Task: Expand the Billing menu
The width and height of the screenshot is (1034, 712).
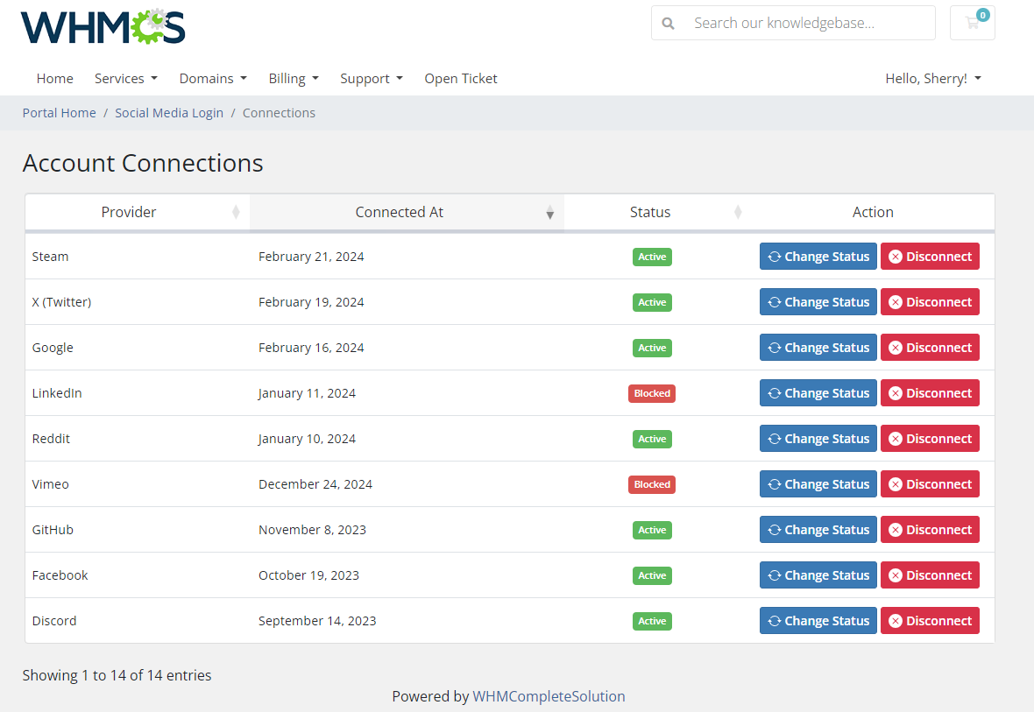Action: point(294,79)
